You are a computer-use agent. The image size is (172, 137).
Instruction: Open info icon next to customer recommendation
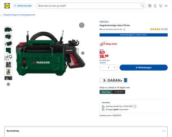(124, 29)
